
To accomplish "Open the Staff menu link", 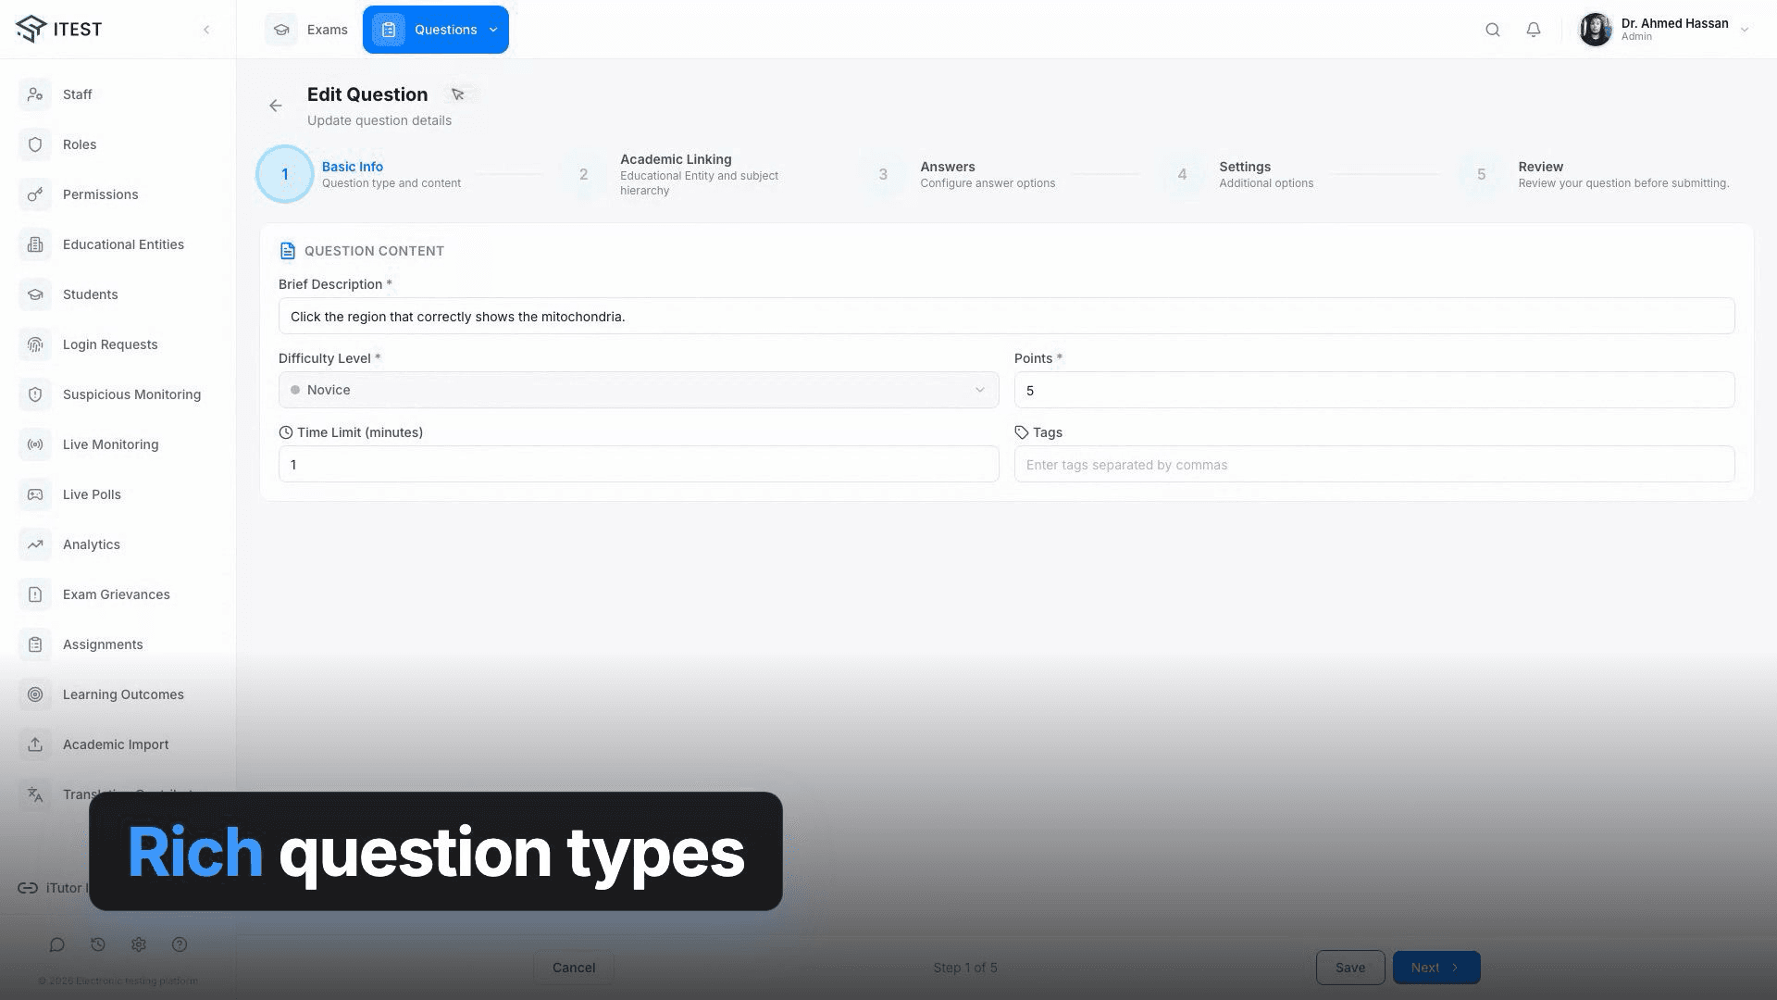I will [78, 94].
